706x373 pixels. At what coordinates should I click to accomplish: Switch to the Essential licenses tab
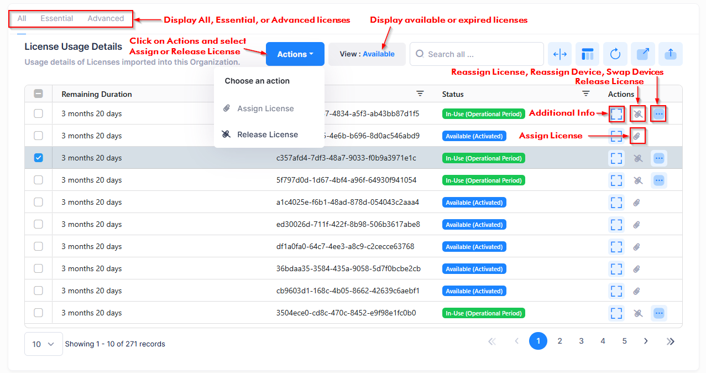click(x=57, y=18)
